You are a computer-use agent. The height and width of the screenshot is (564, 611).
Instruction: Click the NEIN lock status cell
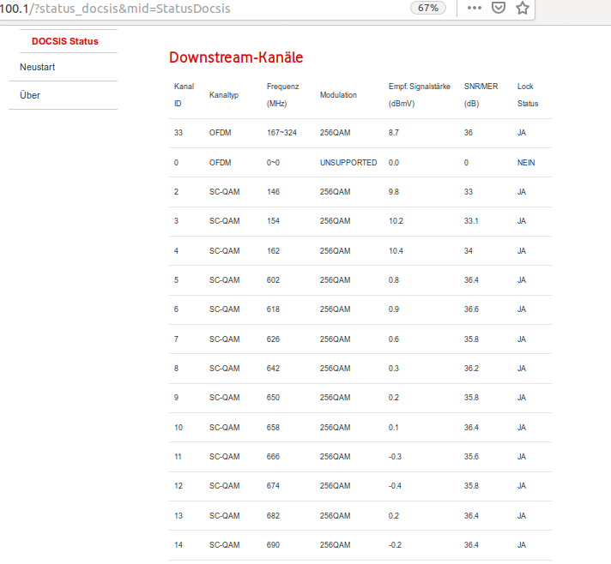click(x=526, y=163)
